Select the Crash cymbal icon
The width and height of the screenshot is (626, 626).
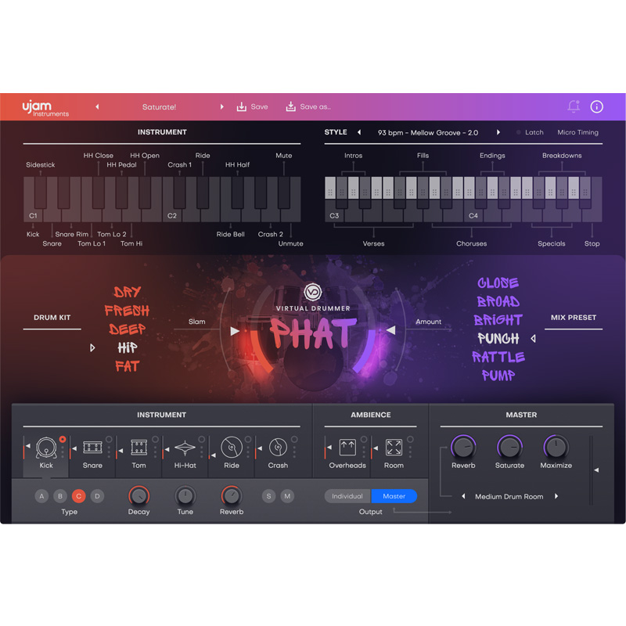278,447
